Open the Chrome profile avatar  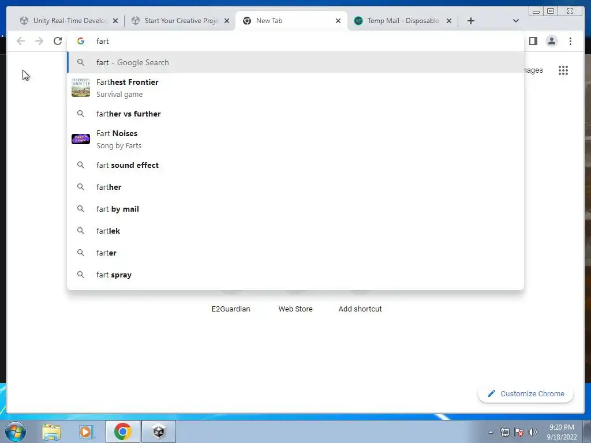tap(551, 41)
